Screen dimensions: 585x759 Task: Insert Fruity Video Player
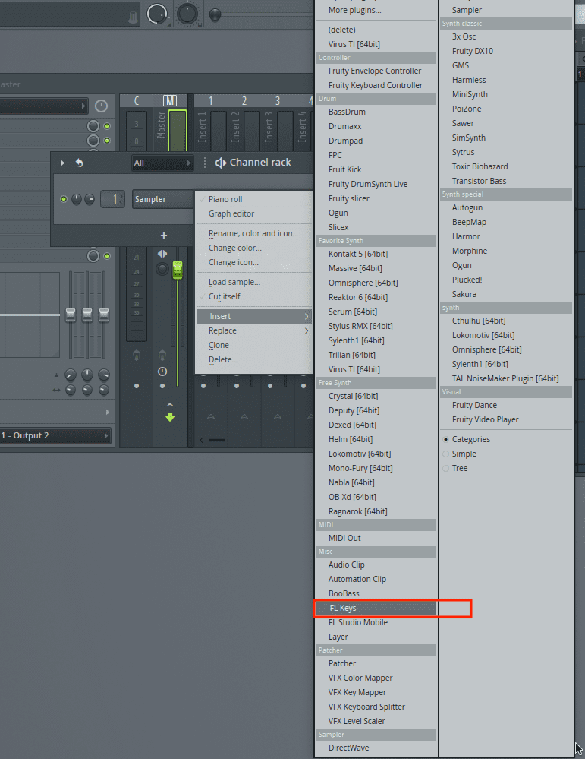point(506,419)
